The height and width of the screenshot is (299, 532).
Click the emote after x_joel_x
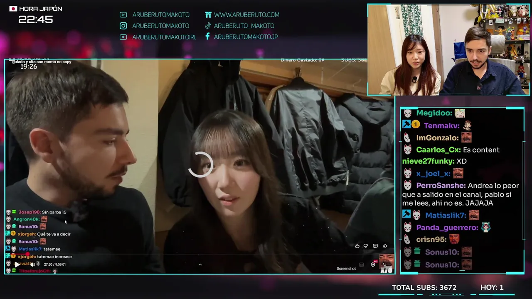click(x=458, y=174)
